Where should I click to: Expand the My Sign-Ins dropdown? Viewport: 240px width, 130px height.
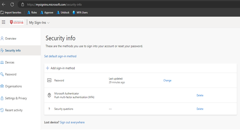click(x=39, y=22)
